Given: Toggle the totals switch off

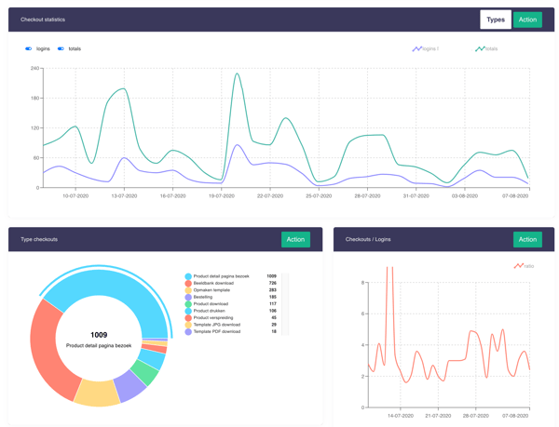Looking at the screenshot, I should pos(61,48).
